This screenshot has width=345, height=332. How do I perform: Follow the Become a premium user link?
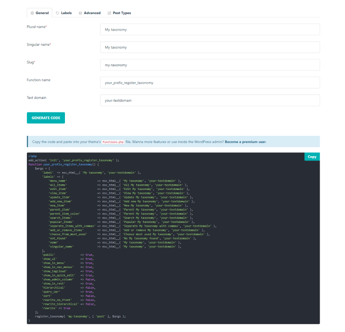[x=245, y=142]
